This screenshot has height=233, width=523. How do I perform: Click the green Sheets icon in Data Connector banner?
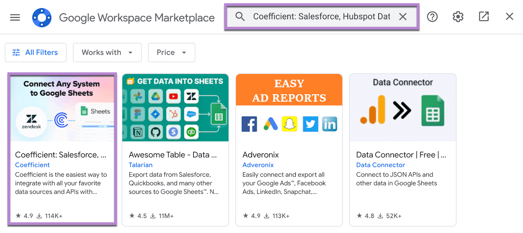pos(433,110)
